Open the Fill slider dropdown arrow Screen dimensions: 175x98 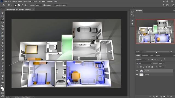click(x=164, y=67)
